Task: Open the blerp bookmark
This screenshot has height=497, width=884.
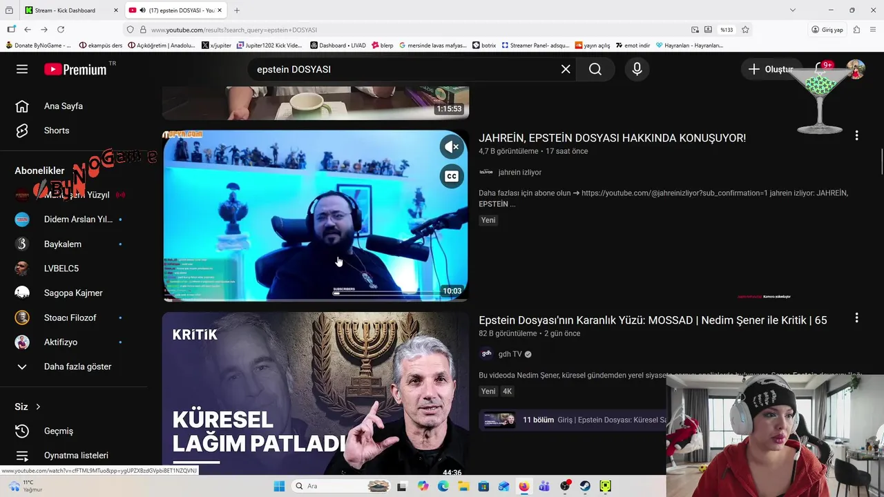Action: [x=383, y=46]
